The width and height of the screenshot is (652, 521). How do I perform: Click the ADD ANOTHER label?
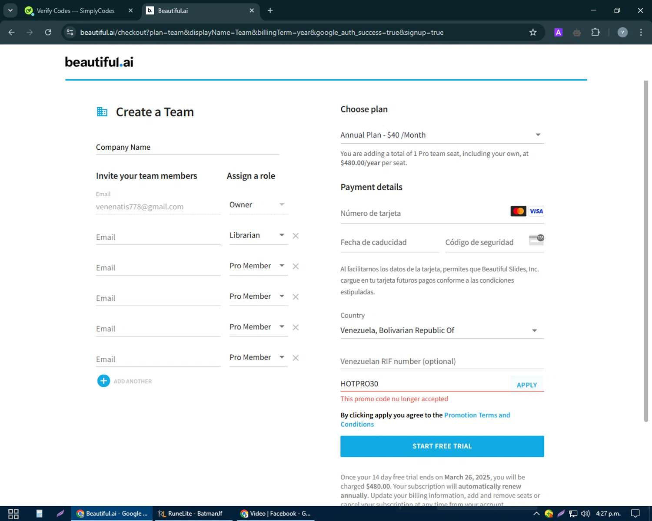[133, 381]
